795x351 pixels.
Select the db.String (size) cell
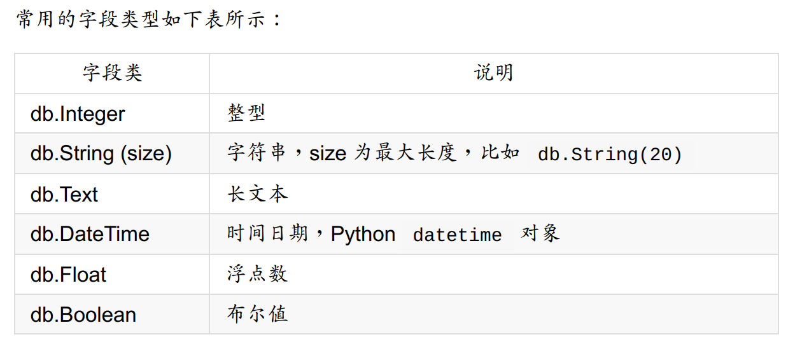tap(112, 153)
